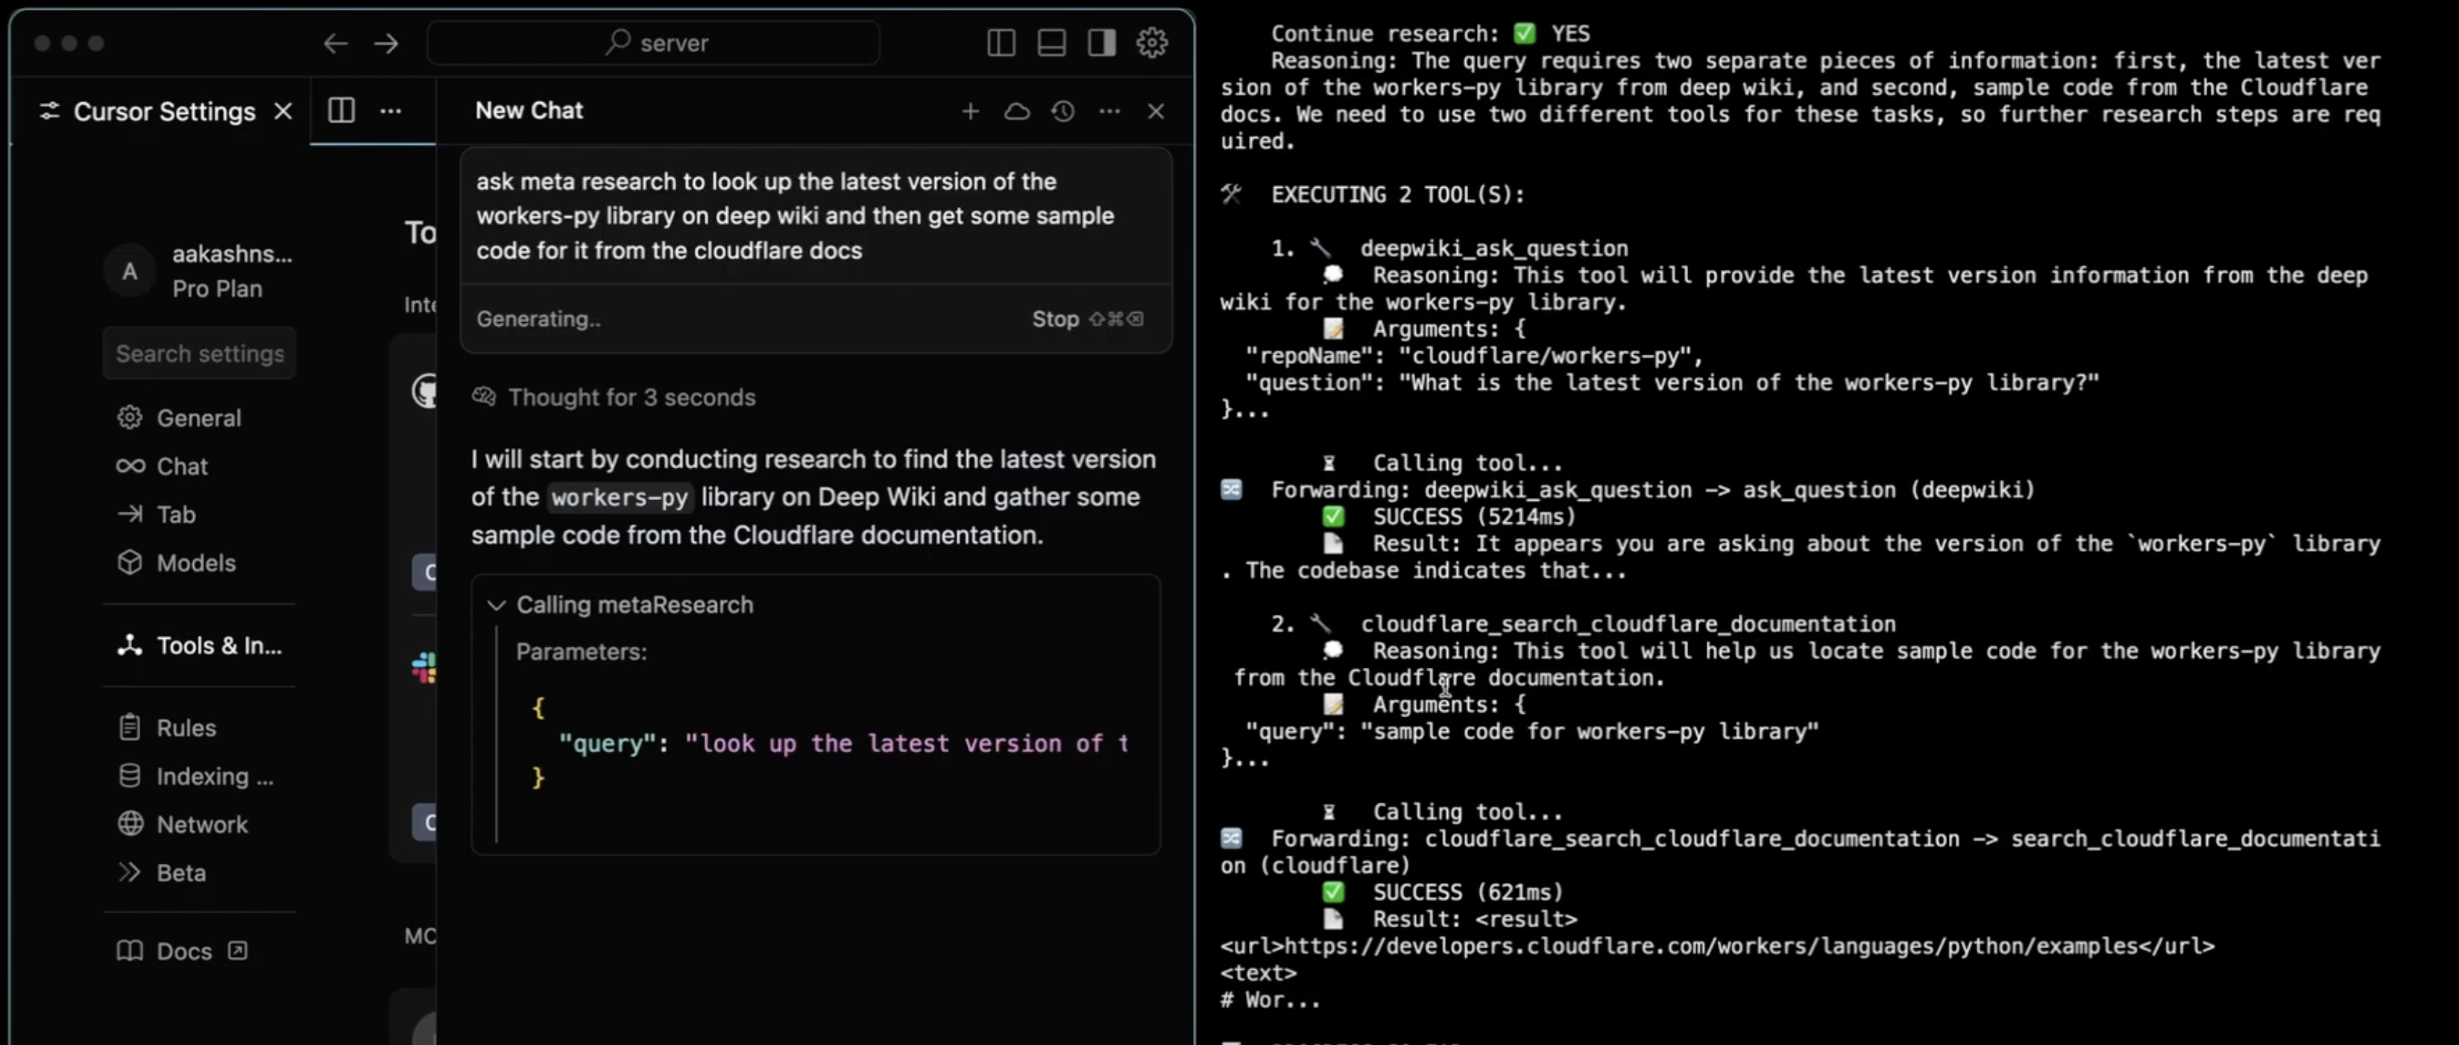Open the Rules settings section
Viewport: 2459px width, 1045px height.
click(186, 728)
